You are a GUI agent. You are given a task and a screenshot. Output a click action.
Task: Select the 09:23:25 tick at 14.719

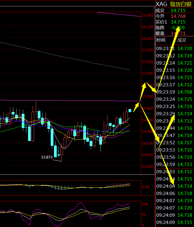coord(174,106)
